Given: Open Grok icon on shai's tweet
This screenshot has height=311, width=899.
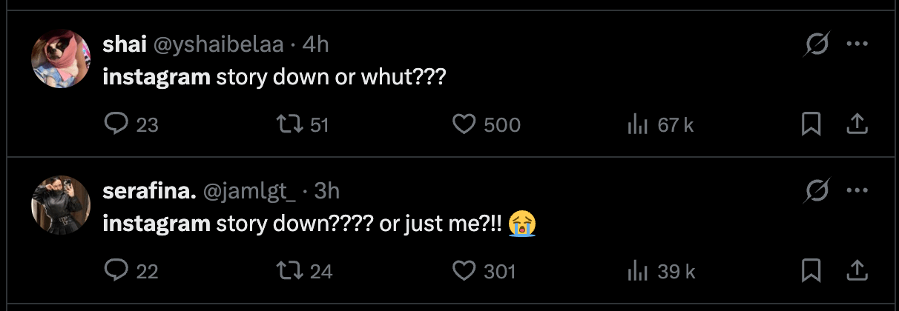Looking at the screenshot, I should 817,45.
